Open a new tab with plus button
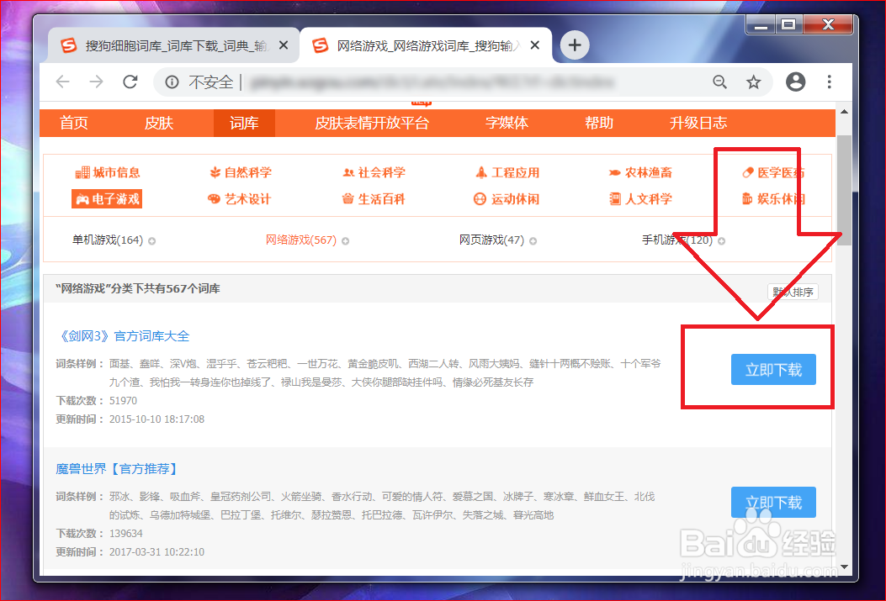This screenshot has height=601, width=886. [575, 45]
